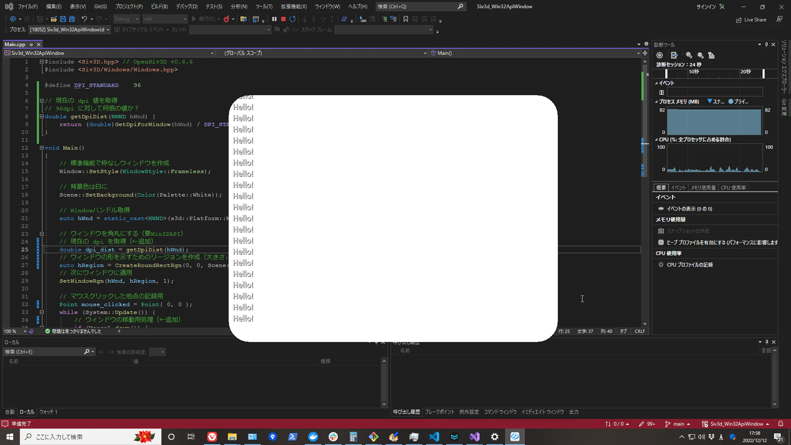The width and height of the screenshot is (791, 445).
Task: Pin the diagnostic tools panel
Action: [766, 44]
